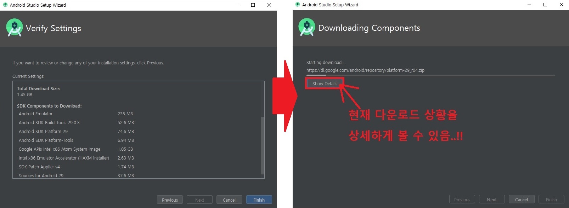569x208 pixels.
Task: Click the Starting download... status text
Action: click(325, 63)
